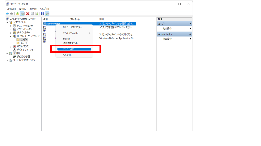Choose パスワードの設定(S)... from the context menu

74,27
